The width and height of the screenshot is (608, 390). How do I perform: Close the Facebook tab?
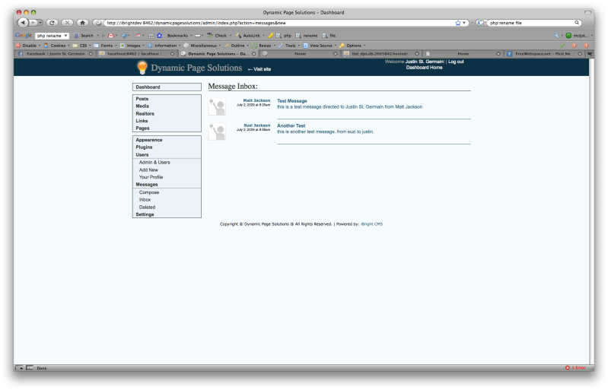(91, 54)
